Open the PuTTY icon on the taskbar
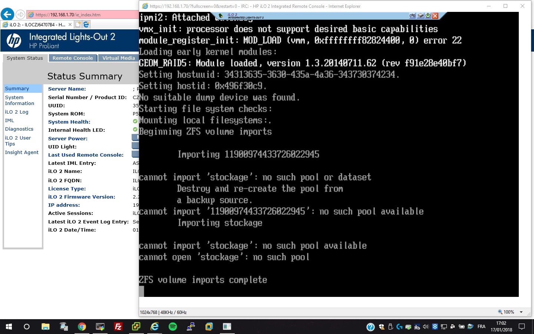534x334 pixels. click(x=191, y=327)
